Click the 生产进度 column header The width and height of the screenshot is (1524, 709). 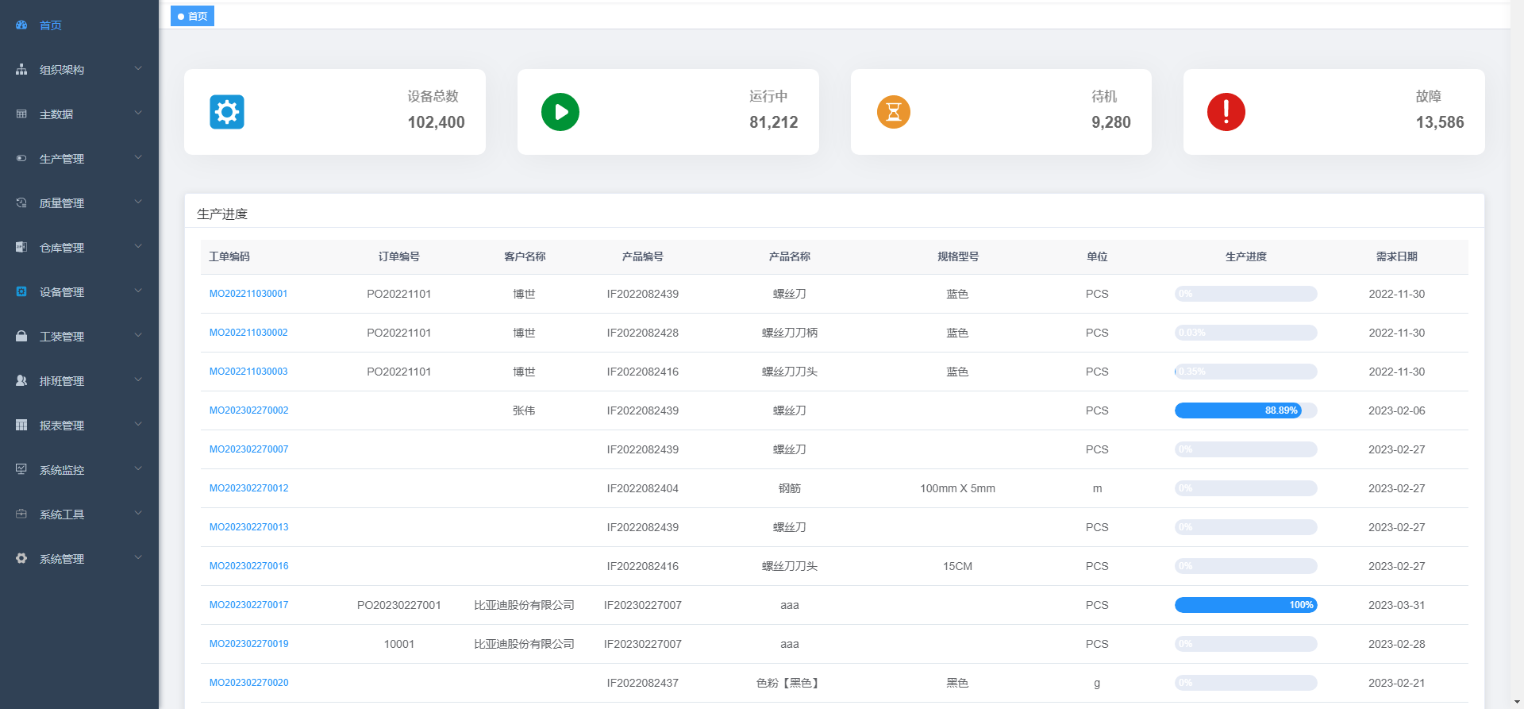click(x=1245, y=256)
